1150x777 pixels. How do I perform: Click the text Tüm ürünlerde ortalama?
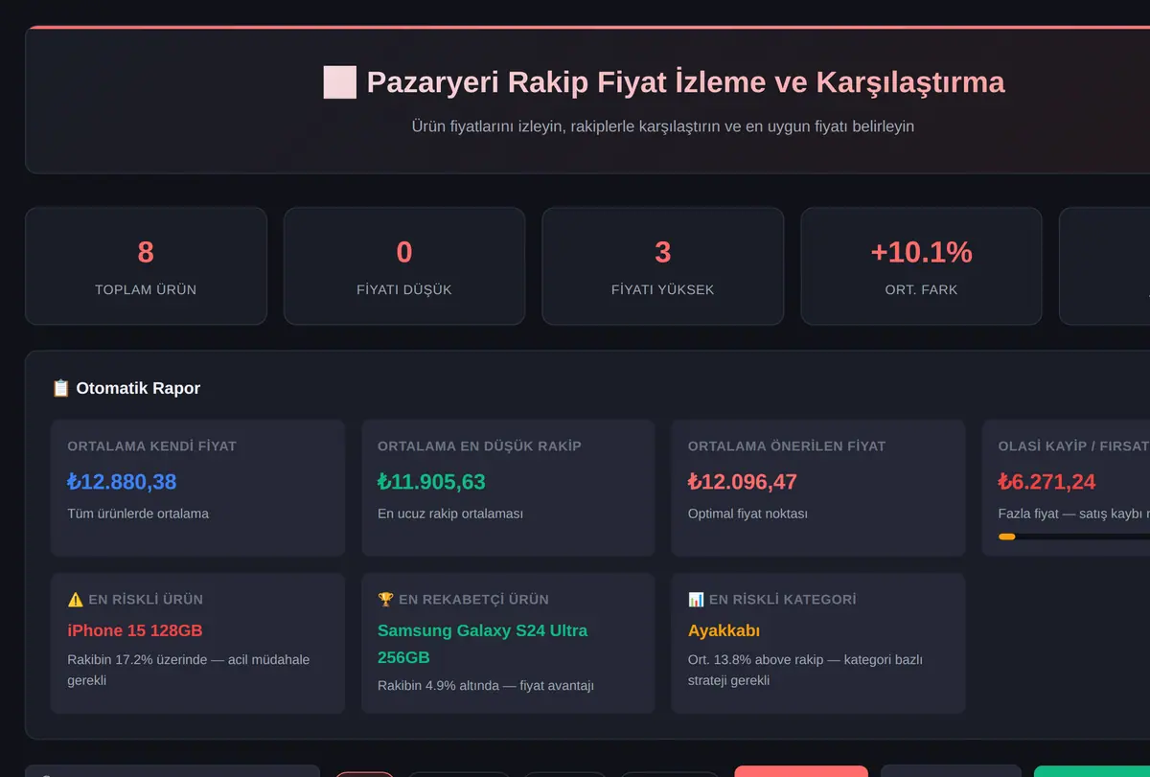(x=138, y=514)
